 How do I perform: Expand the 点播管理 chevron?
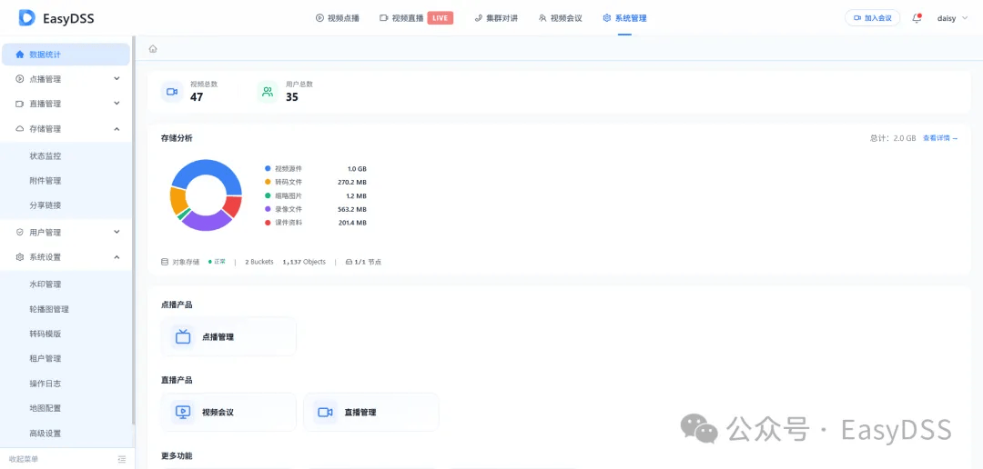tap(117, 79)
